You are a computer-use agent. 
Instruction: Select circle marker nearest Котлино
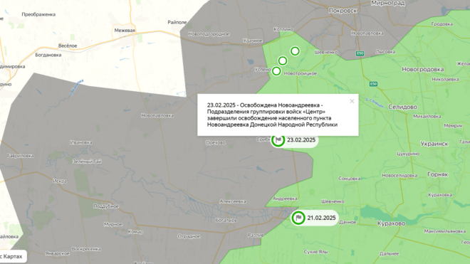click(x=295, y=51)
